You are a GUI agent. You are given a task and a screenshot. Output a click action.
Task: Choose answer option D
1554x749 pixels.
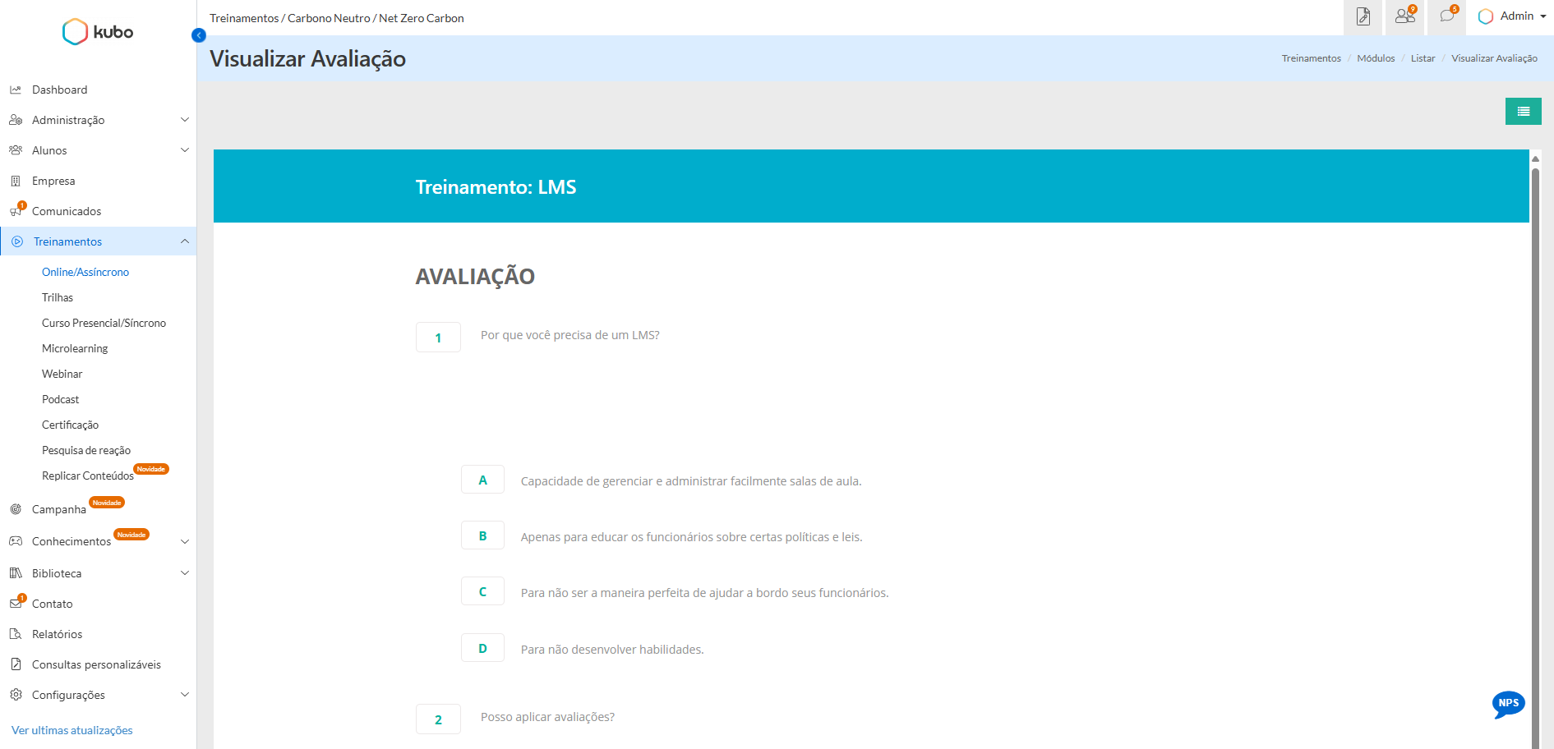pyautogui.click(x=482, y=649)
